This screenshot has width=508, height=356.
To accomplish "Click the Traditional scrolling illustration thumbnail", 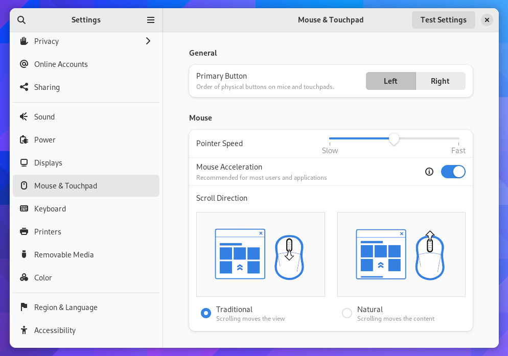I will click(x=261, y=254).
